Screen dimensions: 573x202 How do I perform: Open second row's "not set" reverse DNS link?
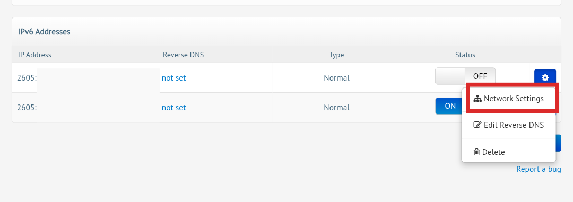coord(173,108)
